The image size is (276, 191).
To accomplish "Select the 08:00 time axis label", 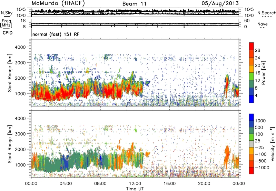I will [x=100, y=184].
